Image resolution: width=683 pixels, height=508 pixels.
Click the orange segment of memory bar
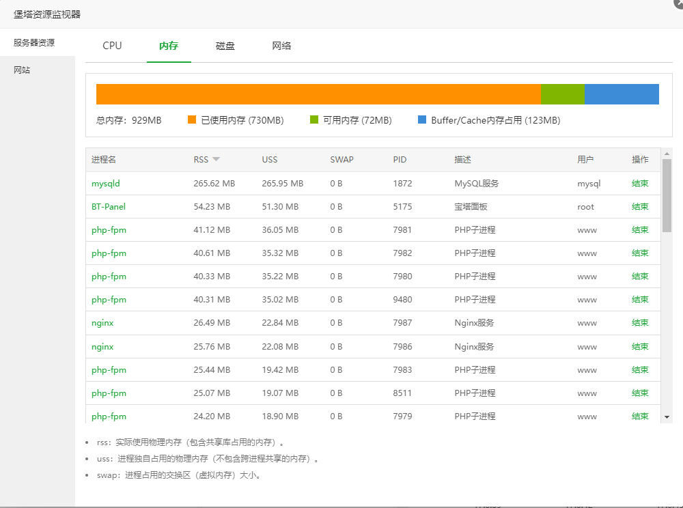pos(318,94)
